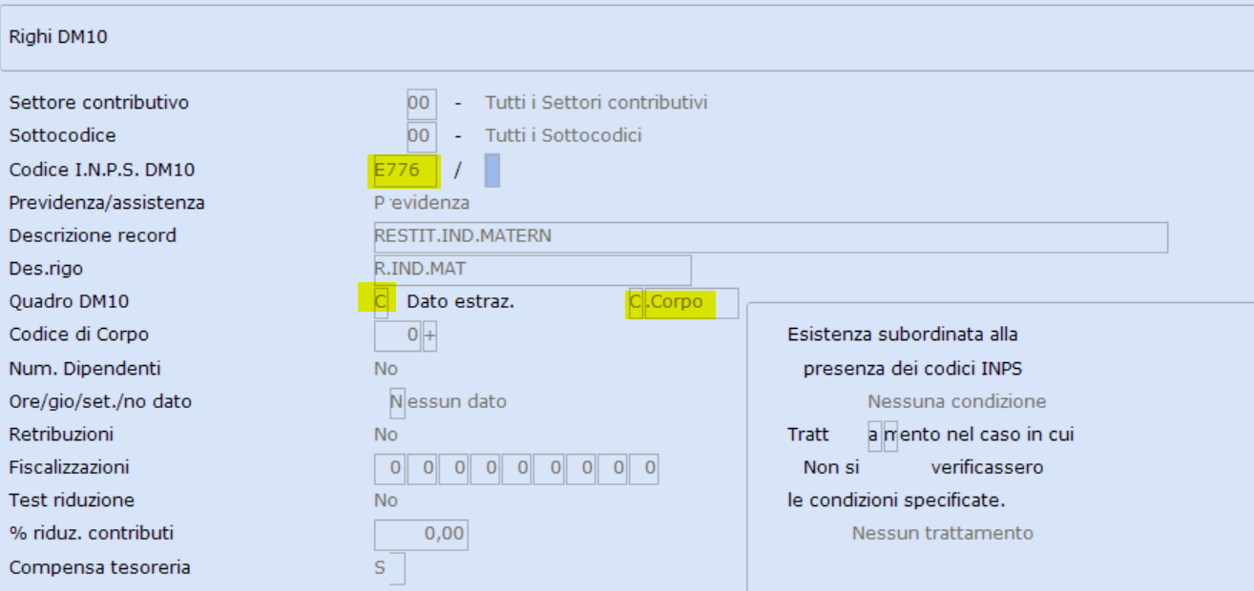This screenshot has width=1254, height=591.
Task: Click the Dato estraz. code field
Action: (x=636, y=303)
